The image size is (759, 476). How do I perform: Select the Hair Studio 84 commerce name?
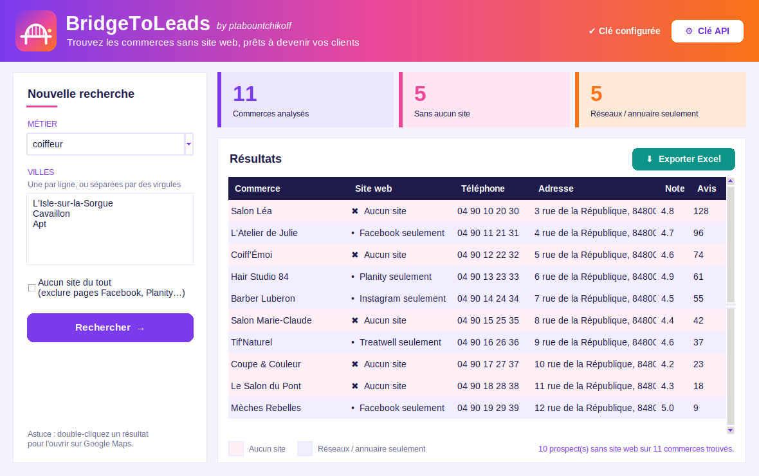coord(259,277)
